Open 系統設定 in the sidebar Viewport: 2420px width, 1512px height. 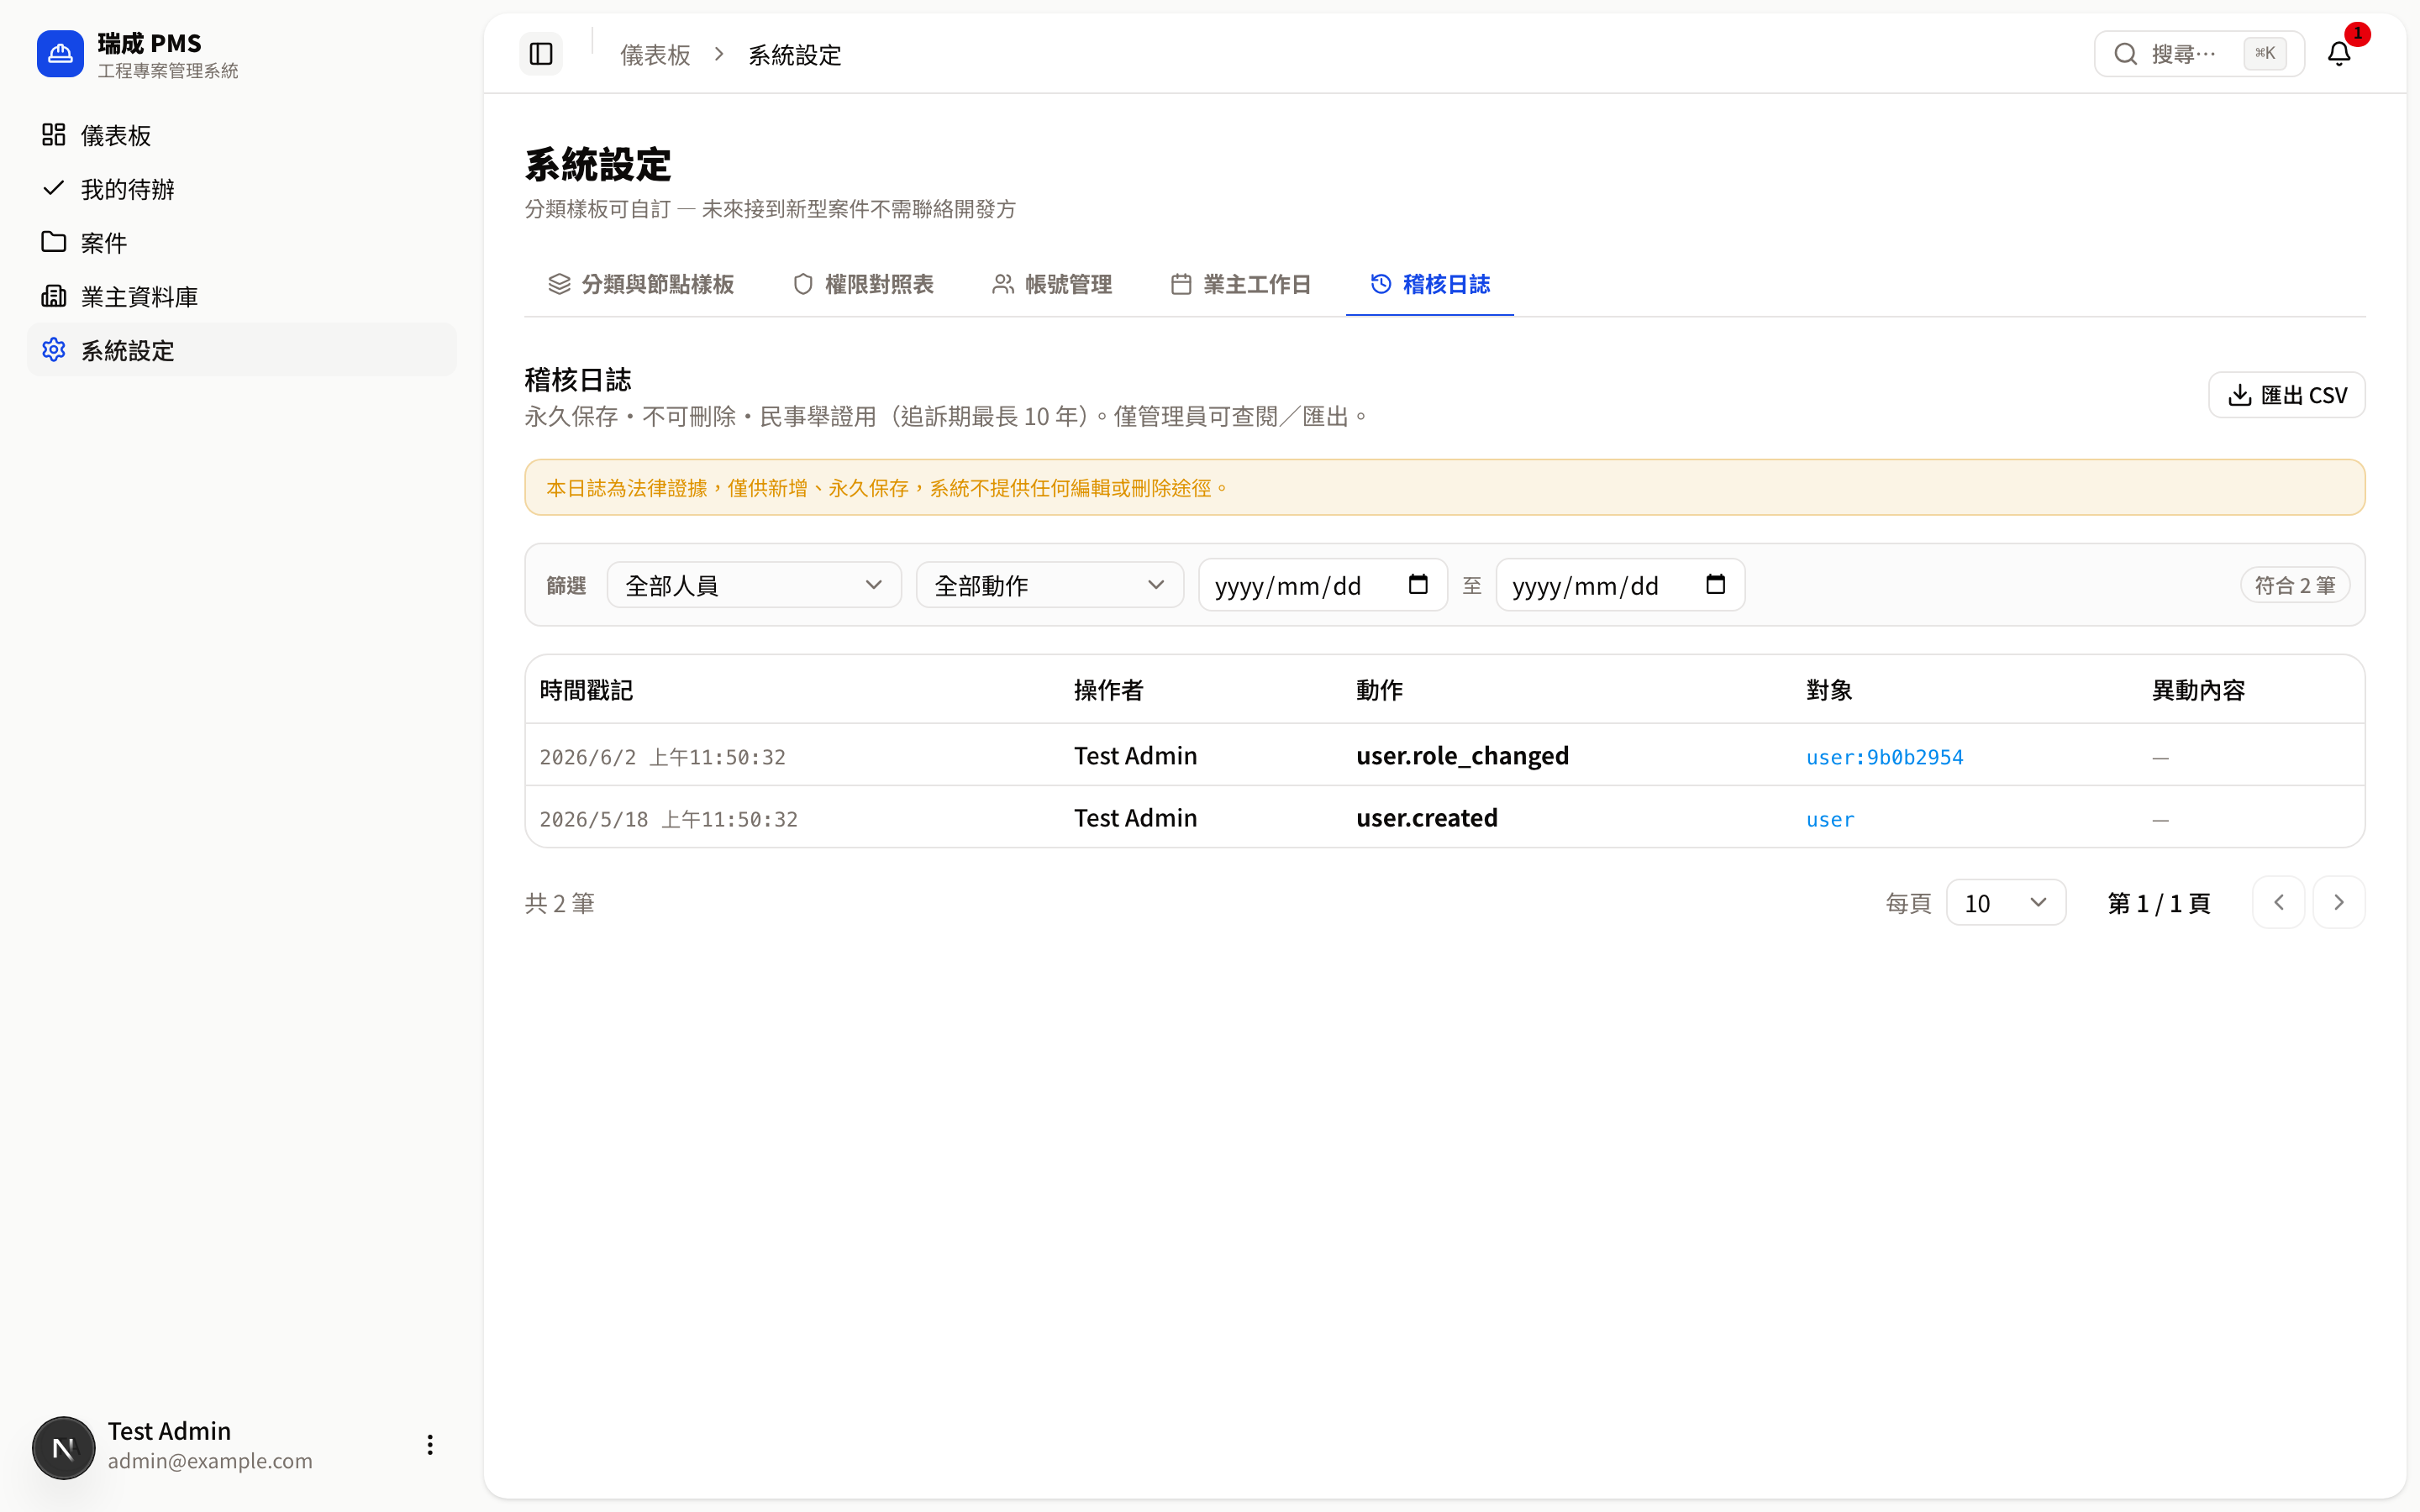click(x=242, y=351)
